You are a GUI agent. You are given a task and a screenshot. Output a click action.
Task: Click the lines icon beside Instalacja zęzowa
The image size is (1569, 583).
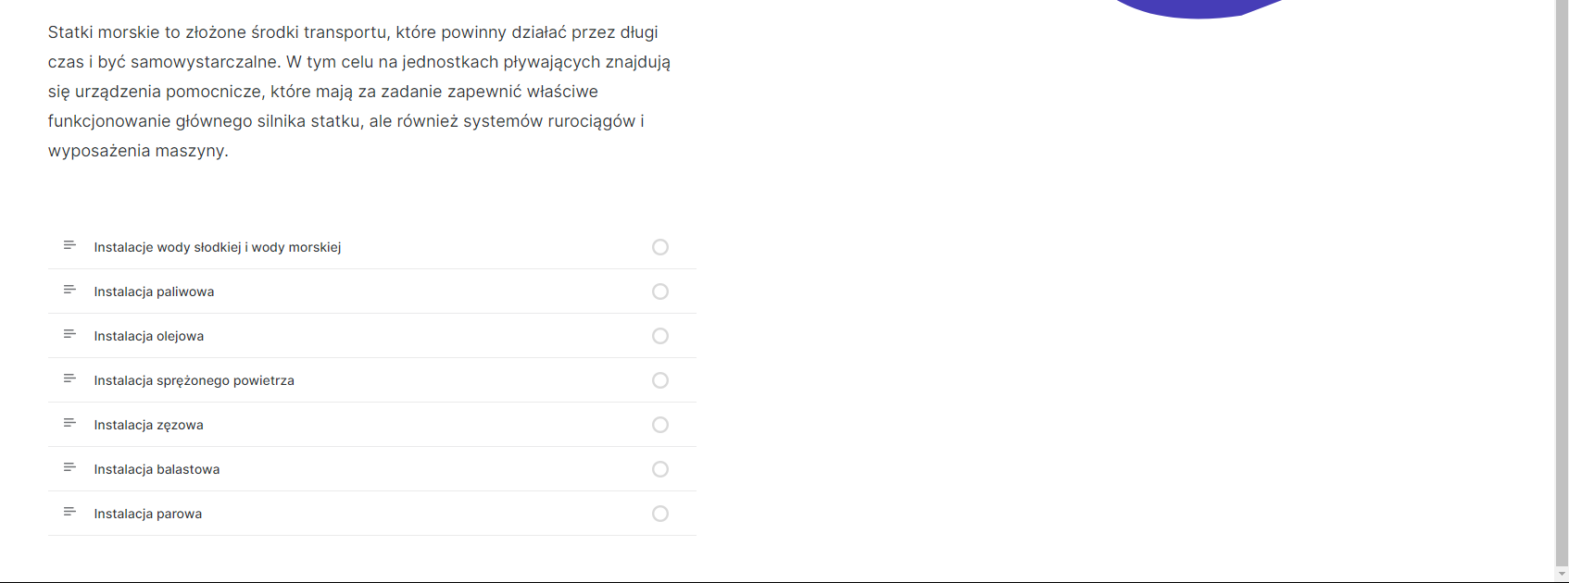69,423
